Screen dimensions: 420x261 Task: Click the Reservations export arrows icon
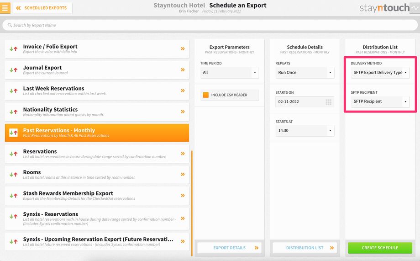point(13,154)
